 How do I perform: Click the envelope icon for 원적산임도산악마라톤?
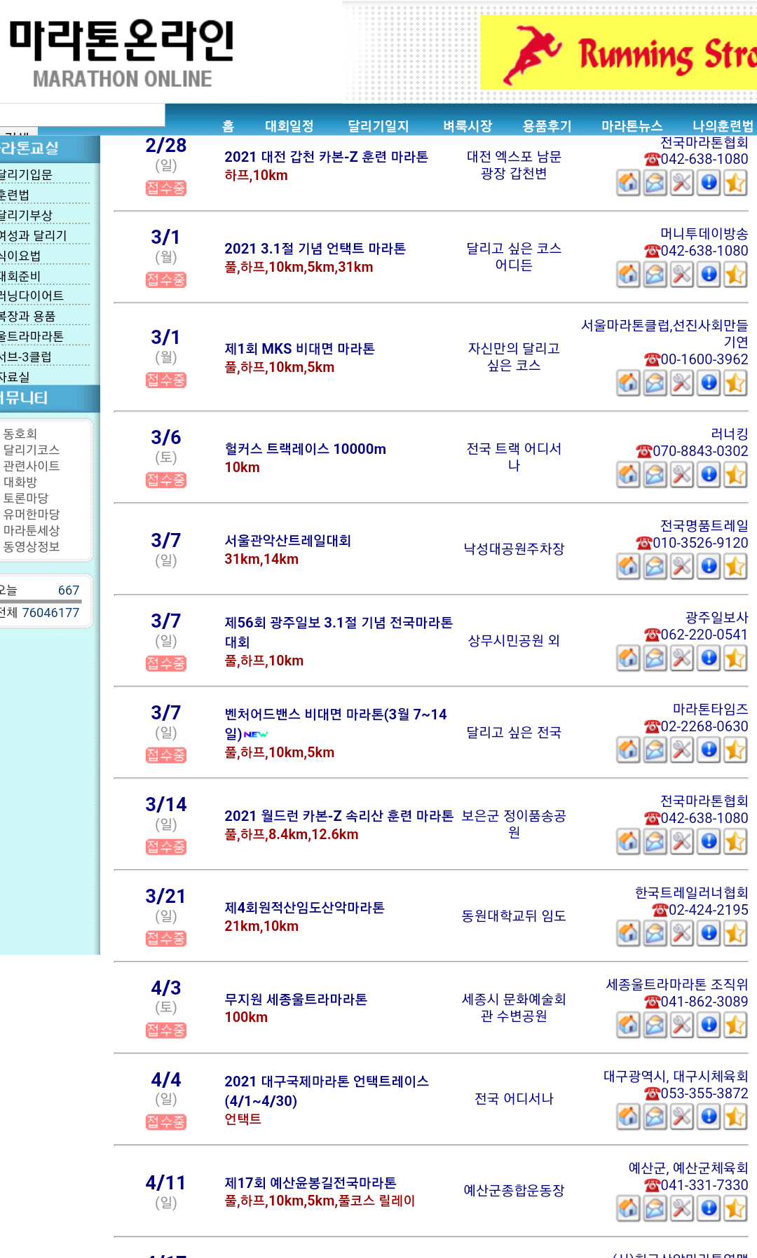655,934
